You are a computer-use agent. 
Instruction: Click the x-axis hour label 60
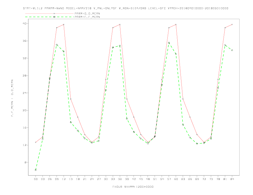[x=176, y=179]
